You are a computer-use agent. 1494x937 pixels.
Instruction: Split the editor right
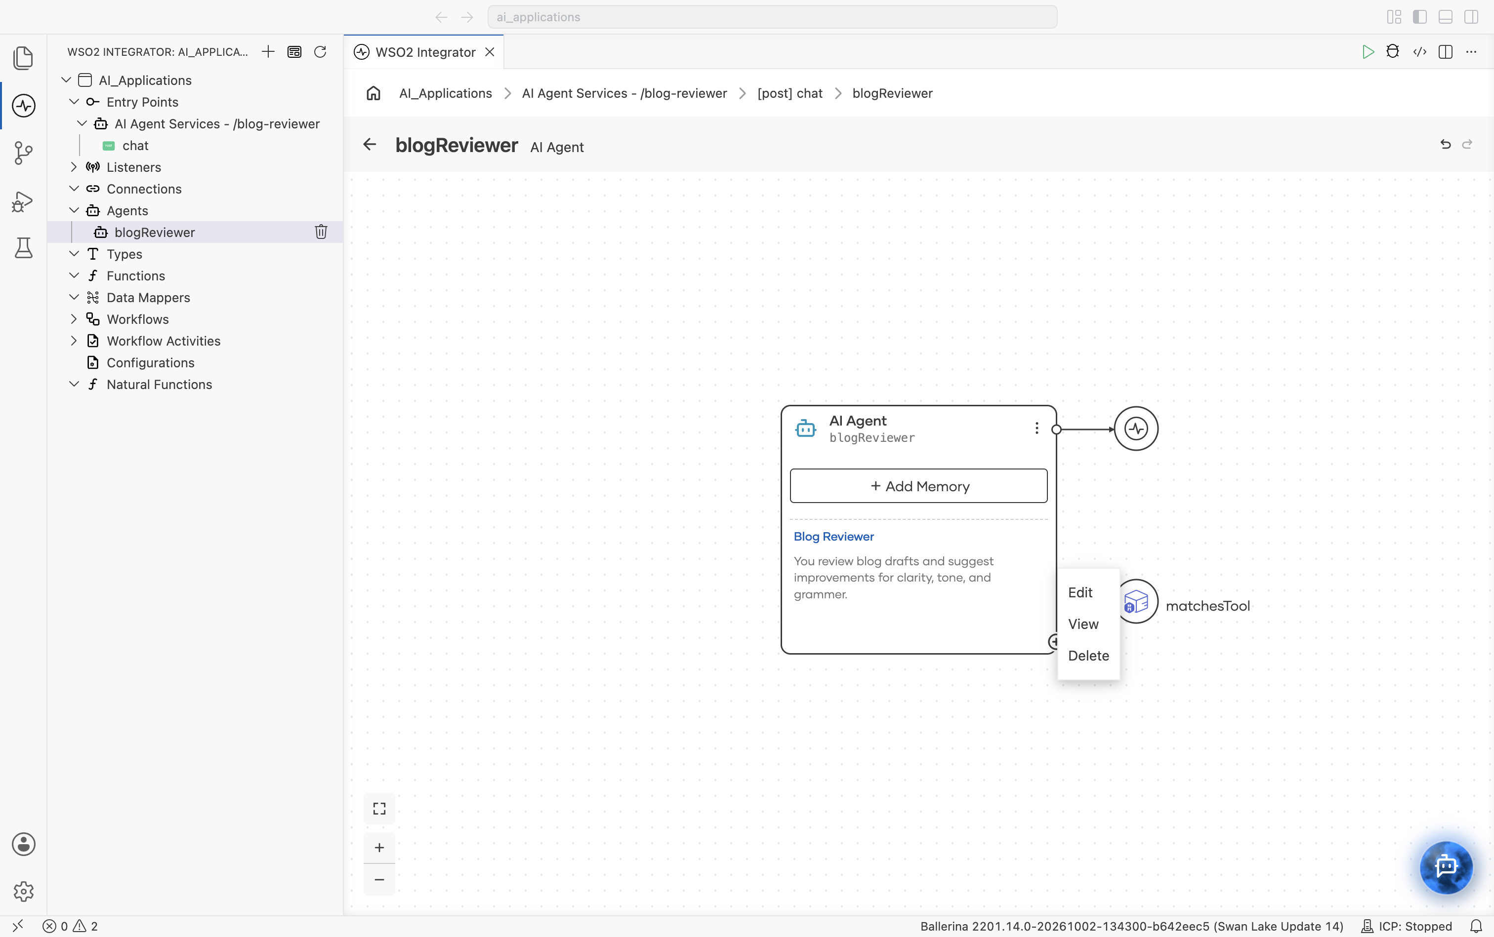click(x=1445, y=52)
